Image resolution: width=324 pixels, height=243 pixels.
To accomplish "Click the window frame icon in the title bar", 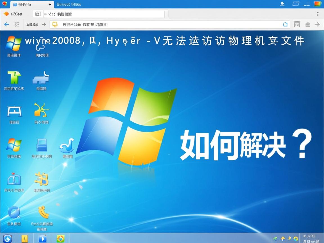I will (296, 4).
